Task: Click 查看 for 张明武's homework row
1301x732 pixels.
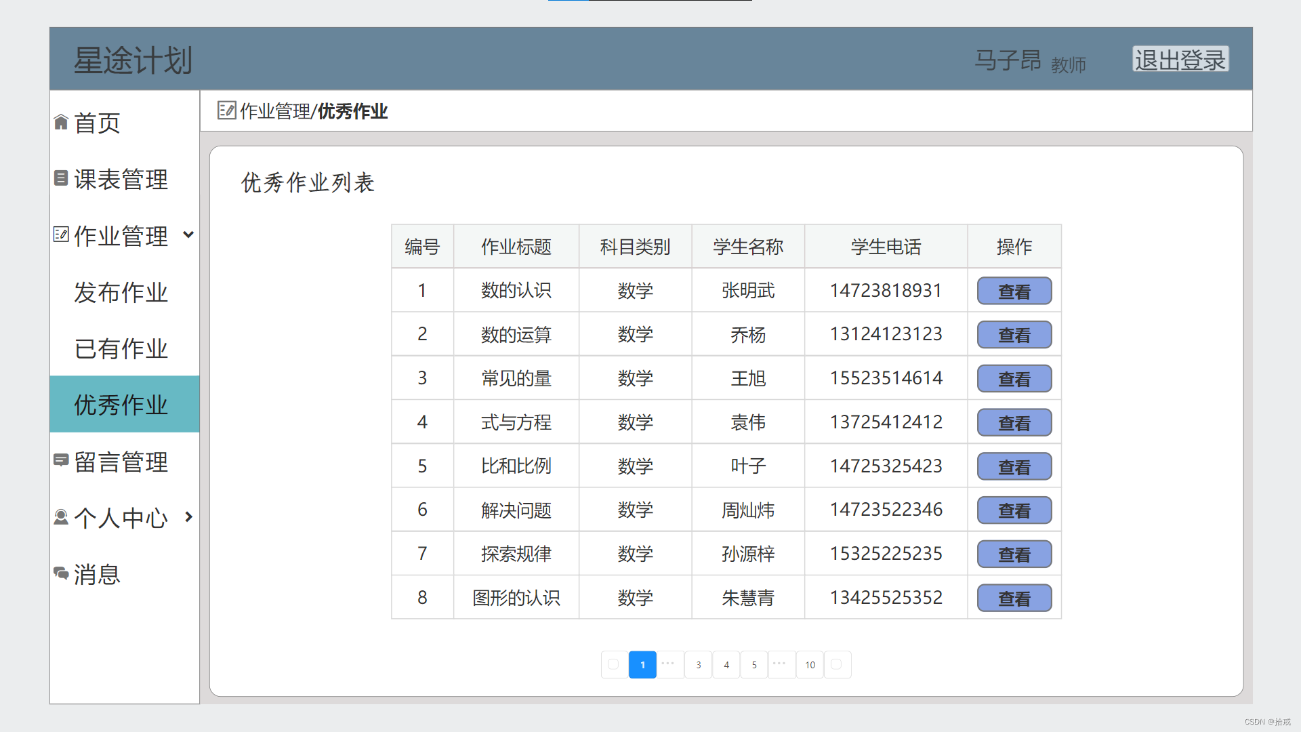Action: [1014, 291]
